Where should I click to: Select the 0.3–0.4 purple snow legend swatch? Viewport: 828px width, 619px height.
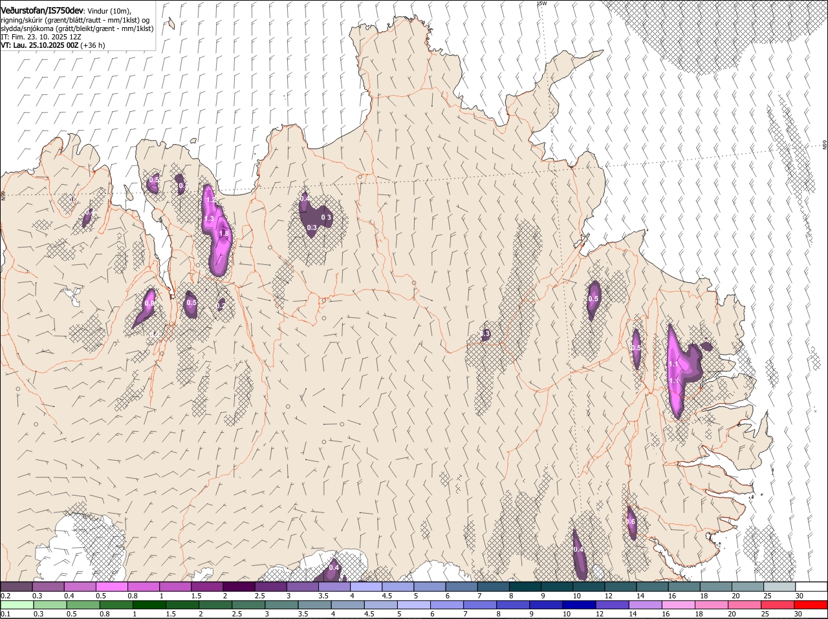49,586
